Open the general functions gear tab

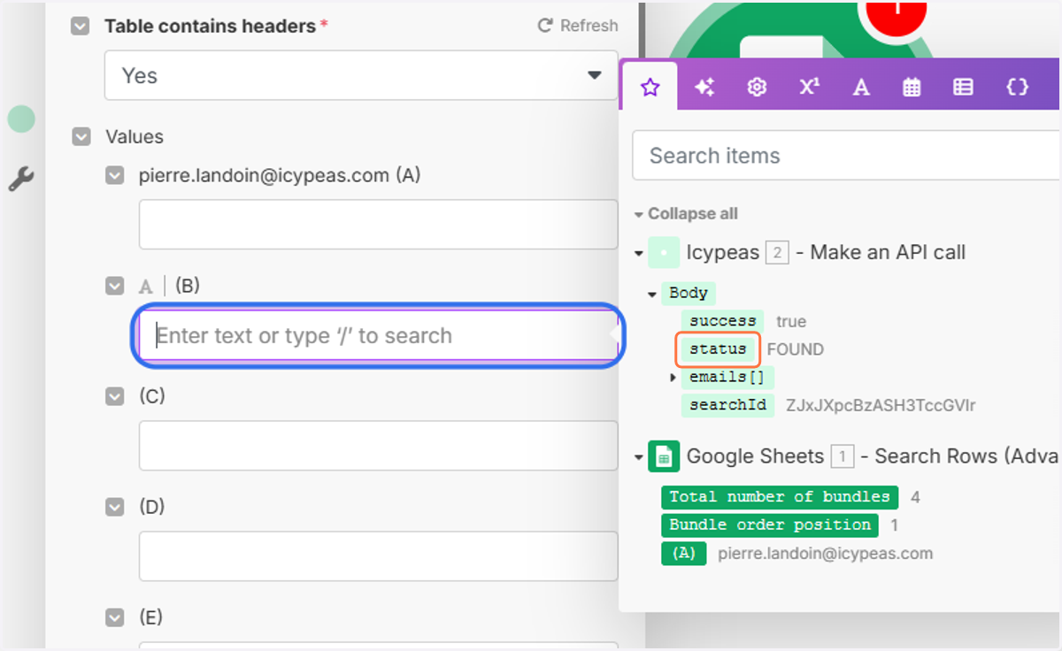click(x=757, y=87)
